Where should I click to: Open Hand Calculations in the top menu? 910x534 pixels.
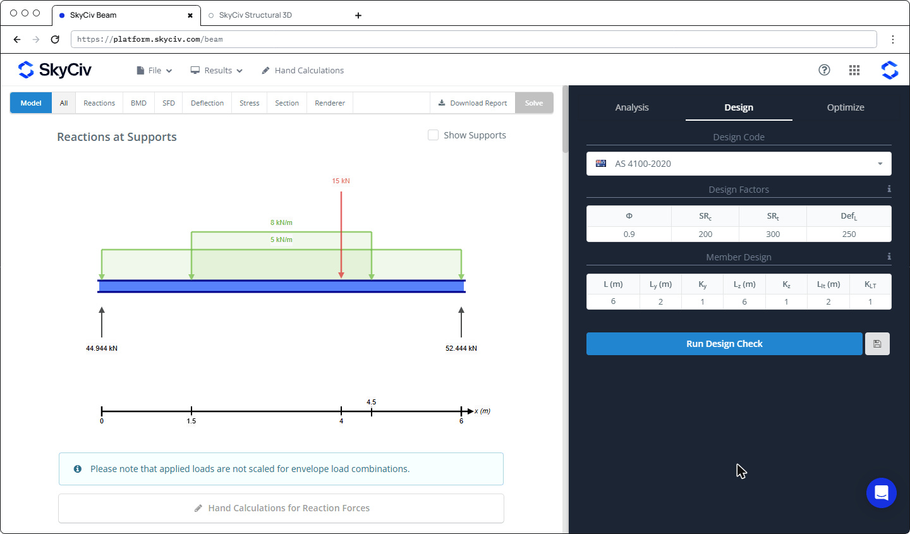pyautogui.click(x=303, y=70)
